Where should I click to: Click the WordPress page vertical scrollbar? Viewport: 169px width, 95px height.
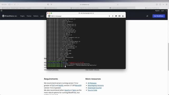[168, 57]
